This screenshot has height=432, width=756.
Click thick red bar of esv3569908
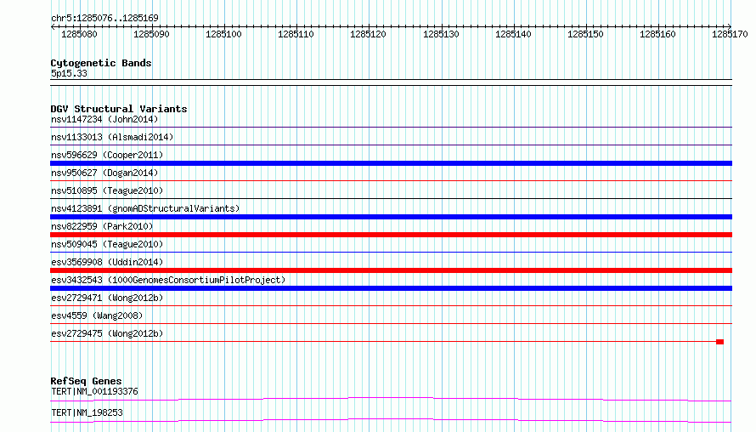coord(391,270)
